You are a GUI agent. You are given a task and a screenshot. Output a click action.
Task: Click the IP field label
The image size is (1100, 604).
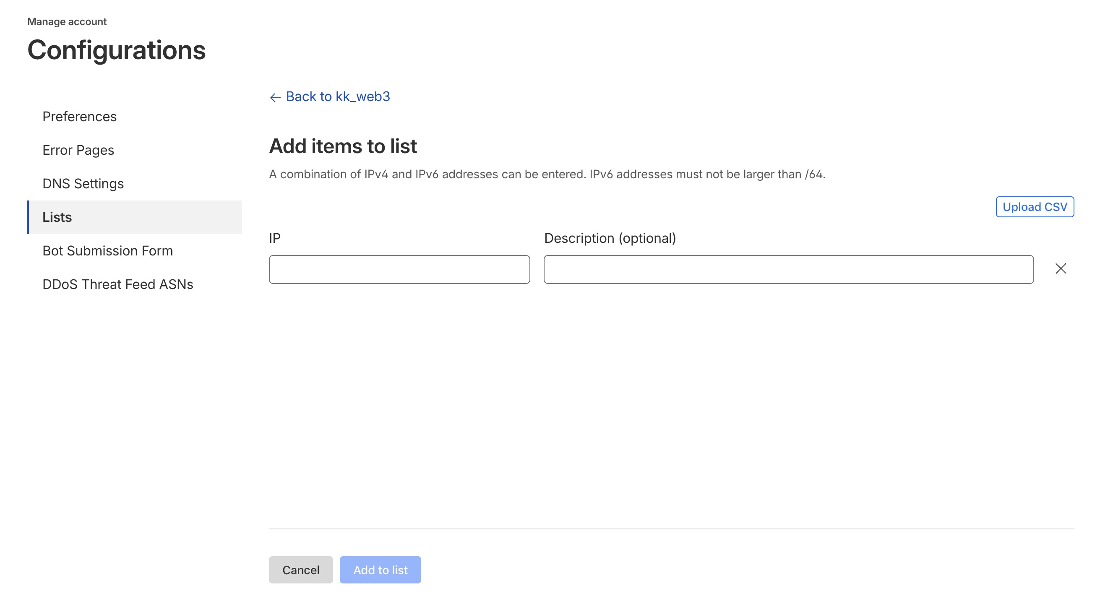tap(274, 238)
